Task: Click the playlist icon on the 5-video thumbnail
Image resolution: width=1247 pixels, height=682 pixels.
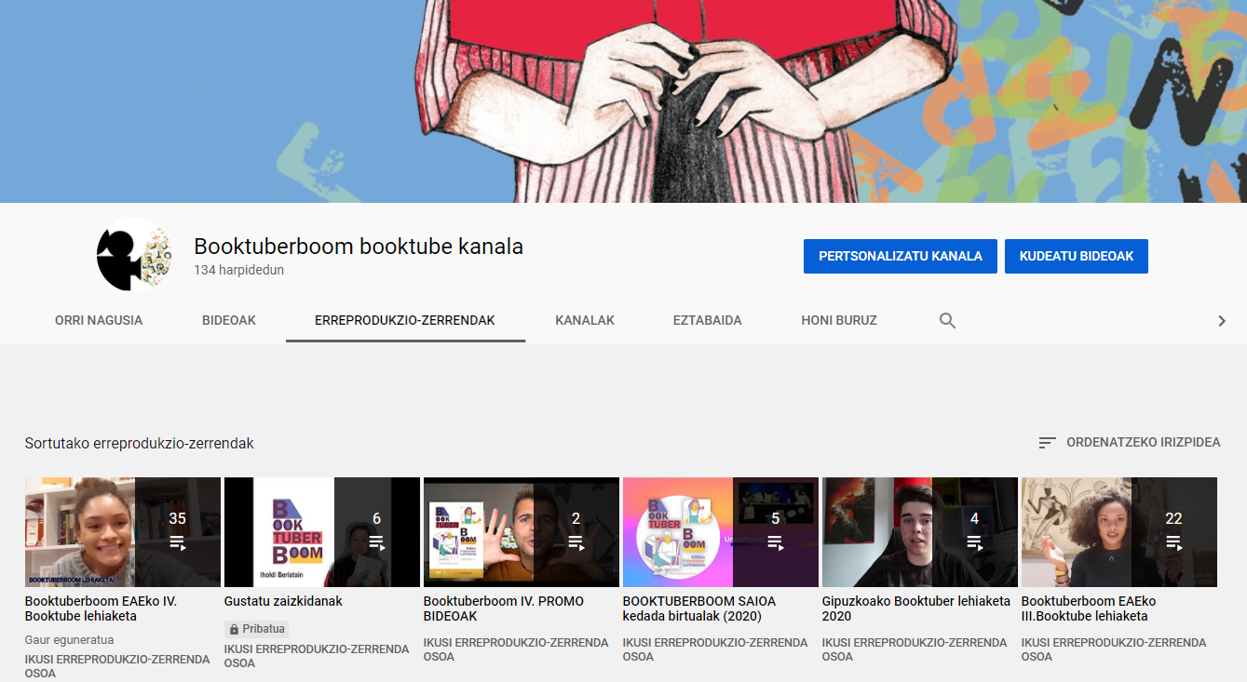Action: click(x=775, y=542)
